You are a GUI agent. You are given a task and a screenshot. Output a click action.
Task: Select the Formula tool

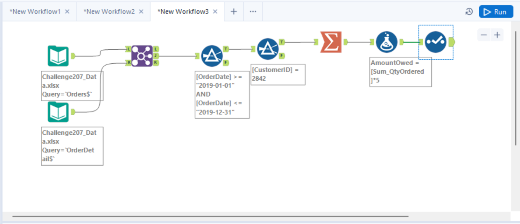[x=386, y=42]
